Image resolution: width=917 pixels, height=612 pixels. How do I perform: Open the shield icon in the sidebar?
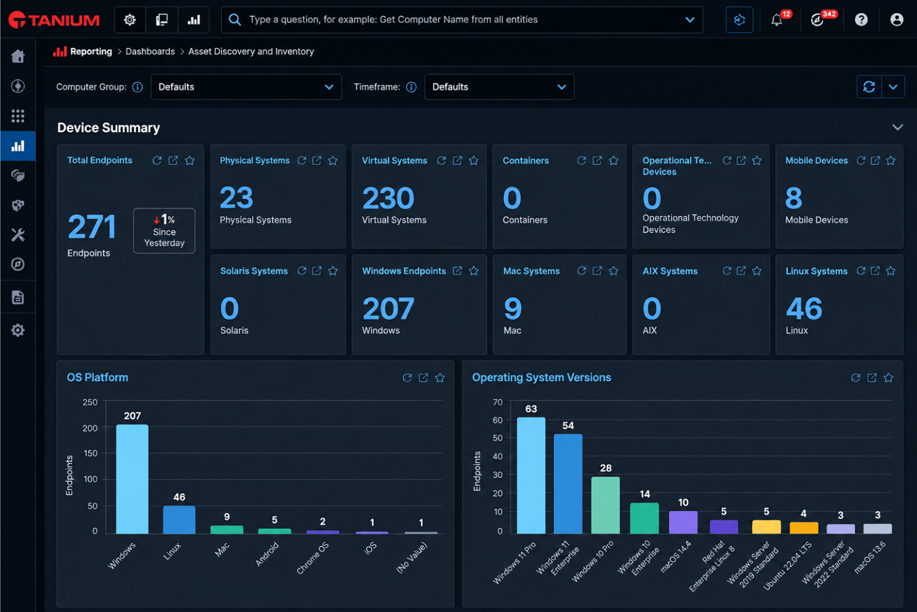click(x=18, y=205)
